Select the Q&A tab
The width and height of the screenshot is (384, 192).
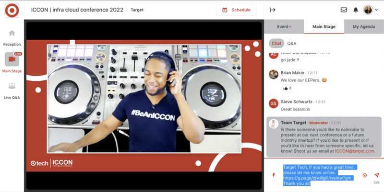click(292, 44)
